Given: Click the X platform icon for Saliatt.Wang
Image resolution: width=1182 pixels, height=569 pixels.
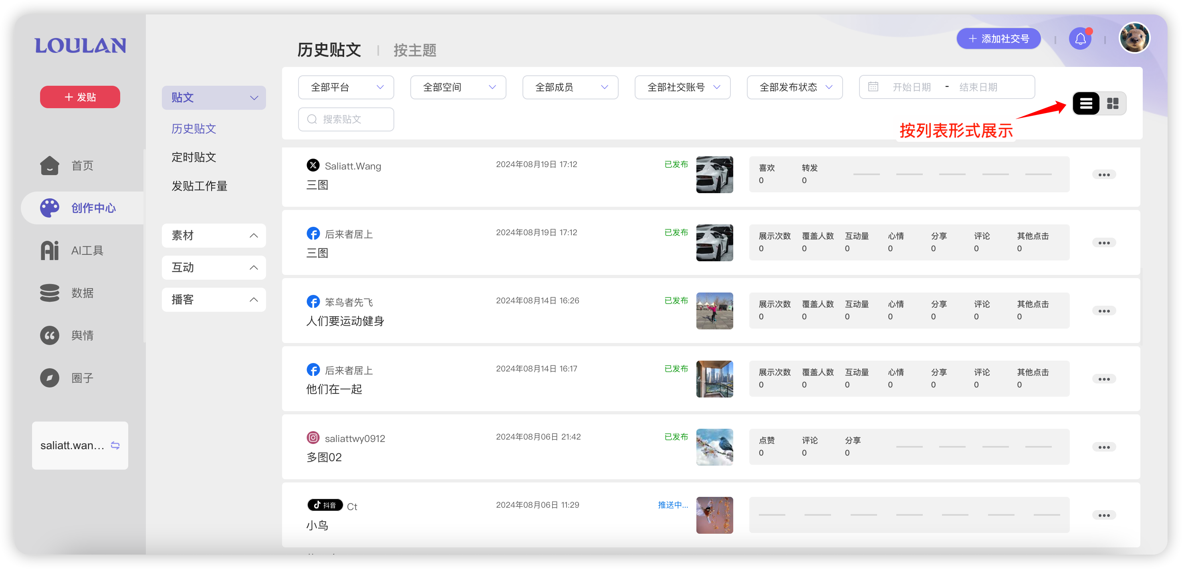Looking at the screenshot, I should [x=313, y=165].
